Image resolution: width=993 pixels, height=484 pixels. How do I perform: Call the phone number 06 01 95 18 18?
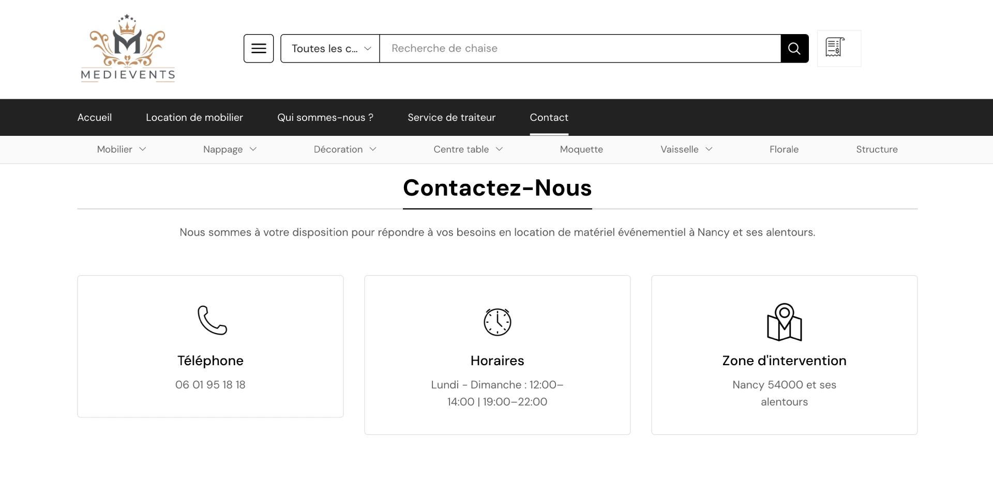[210, 385]
